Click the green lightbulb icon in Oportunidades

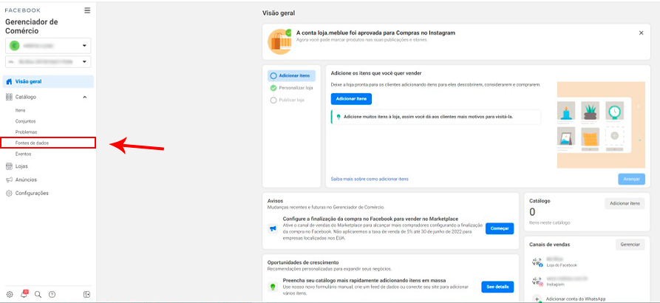pos(273,287)
